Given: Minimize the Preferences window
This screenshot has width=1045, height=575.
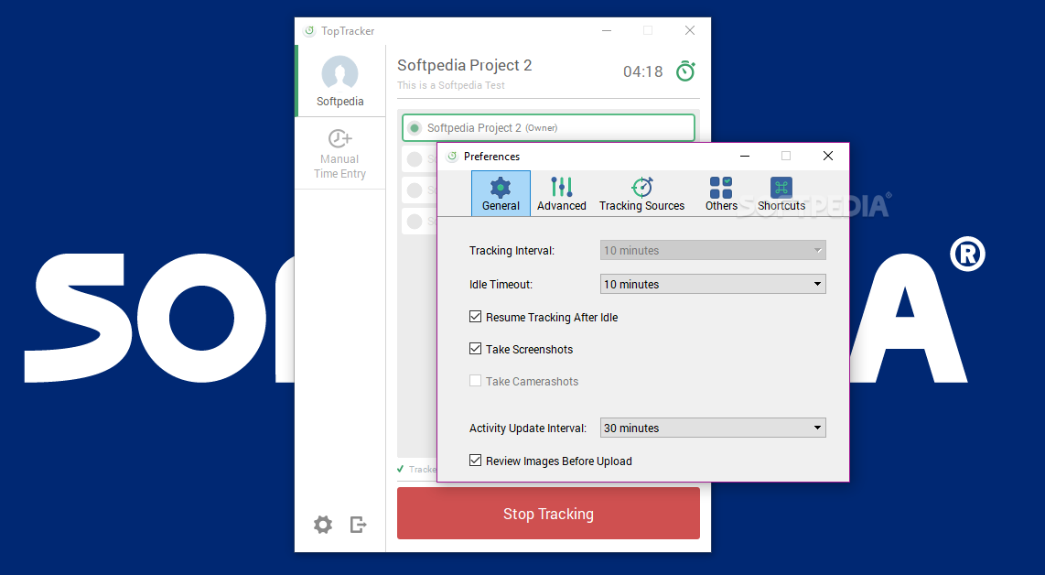Looking at the screenshot, I should coord(745,156).
